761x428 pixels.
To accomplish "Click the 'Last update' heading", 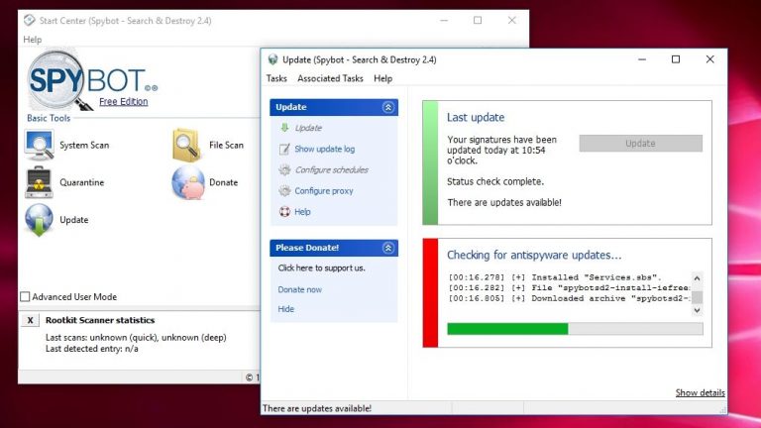I will pyautogui.click(x=476, y=118).
